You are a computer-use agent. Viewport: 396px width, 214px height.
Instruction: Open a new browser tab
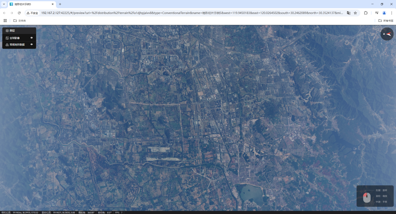point(60,4)
